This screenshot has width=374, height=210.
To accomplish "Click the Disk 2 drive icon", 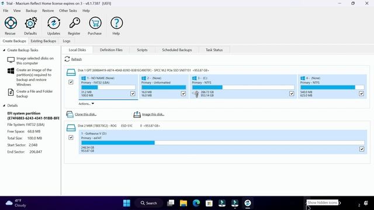I will [71, 128].
